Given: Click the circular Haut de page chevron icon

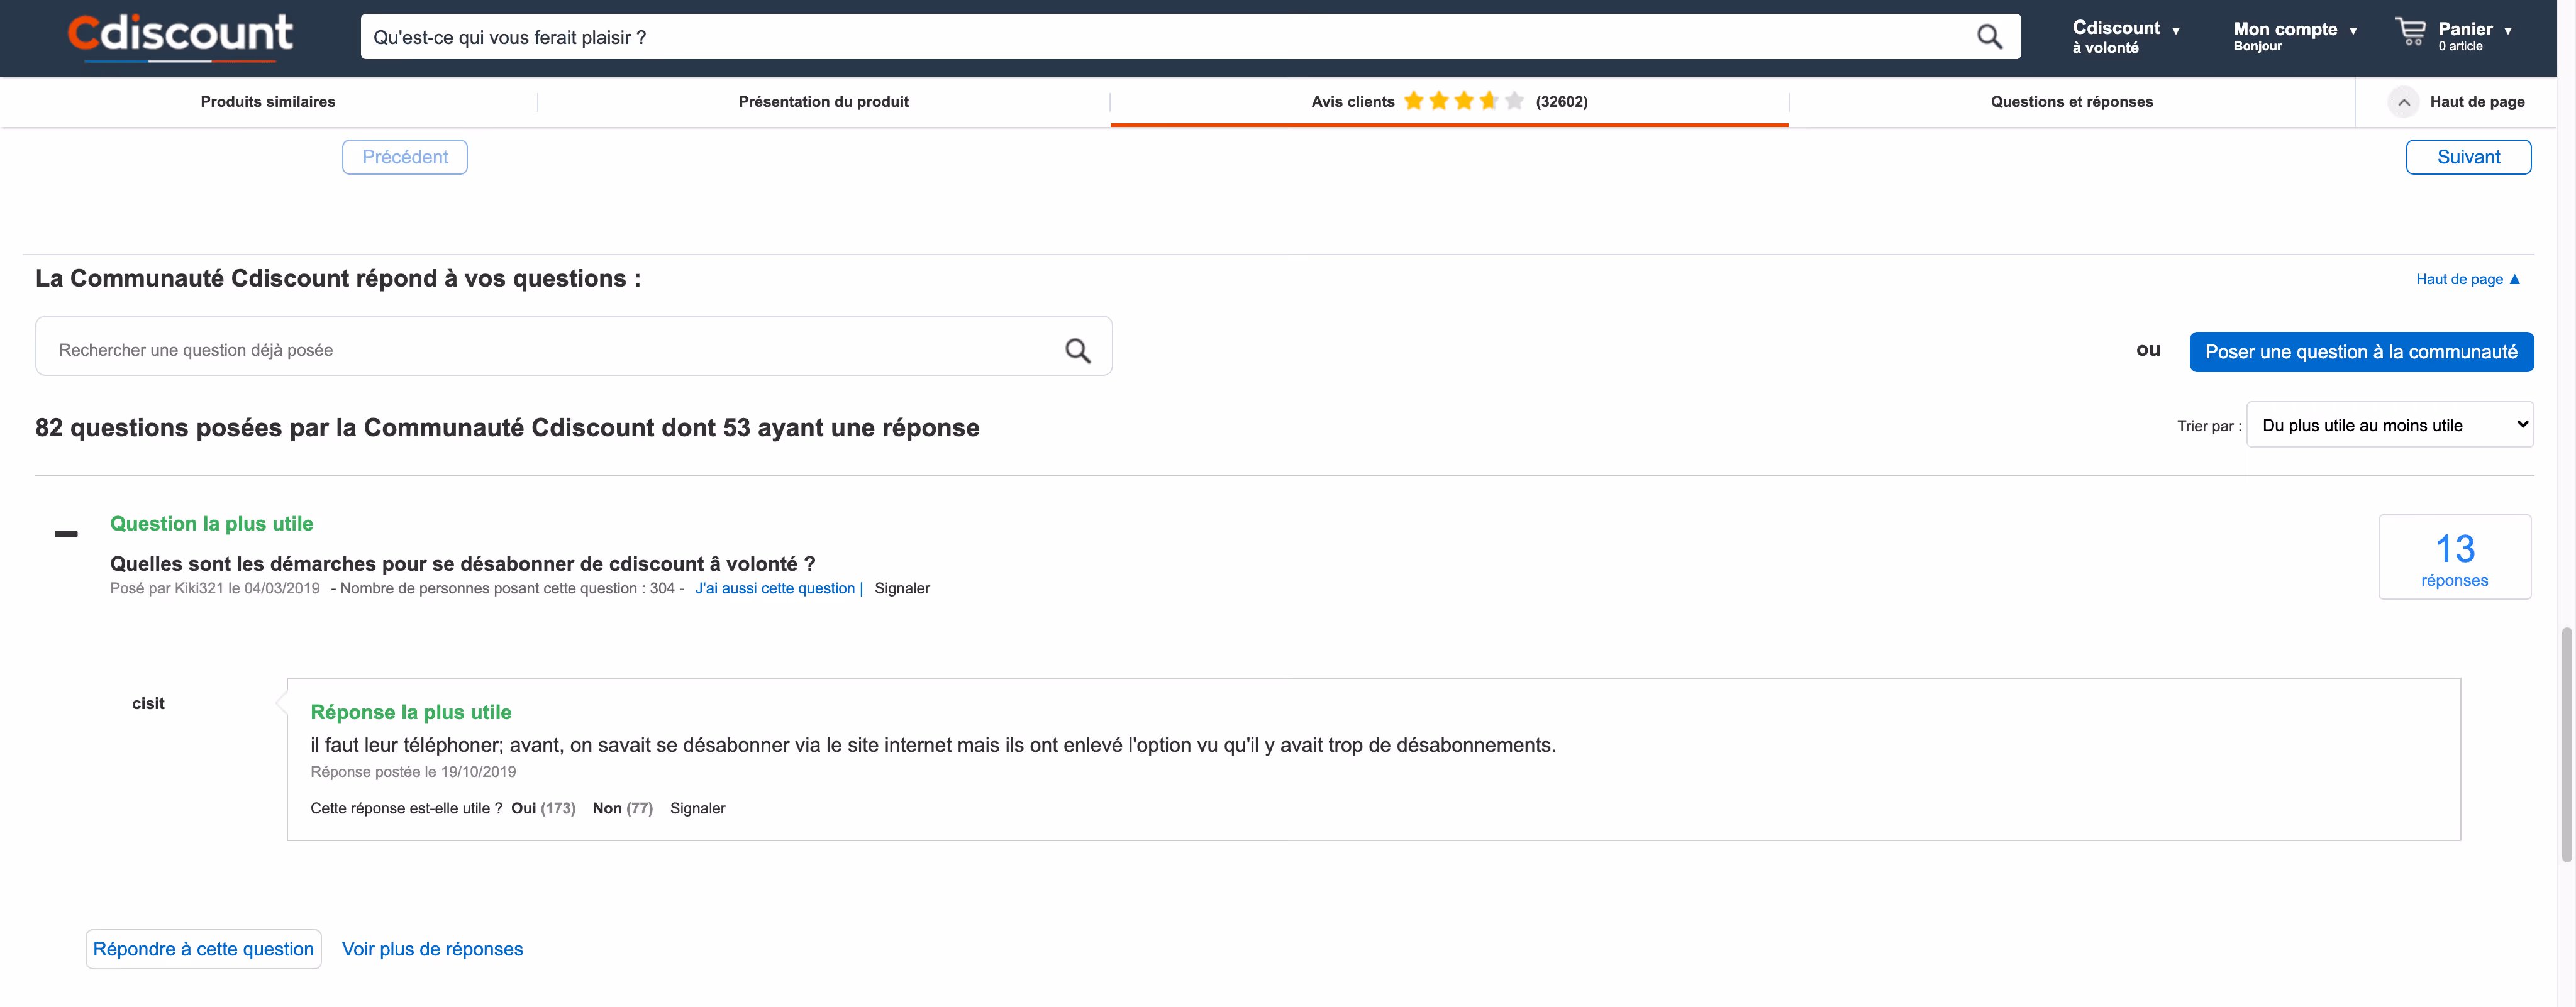Looking at the screenshot, I should [2403, 102].
